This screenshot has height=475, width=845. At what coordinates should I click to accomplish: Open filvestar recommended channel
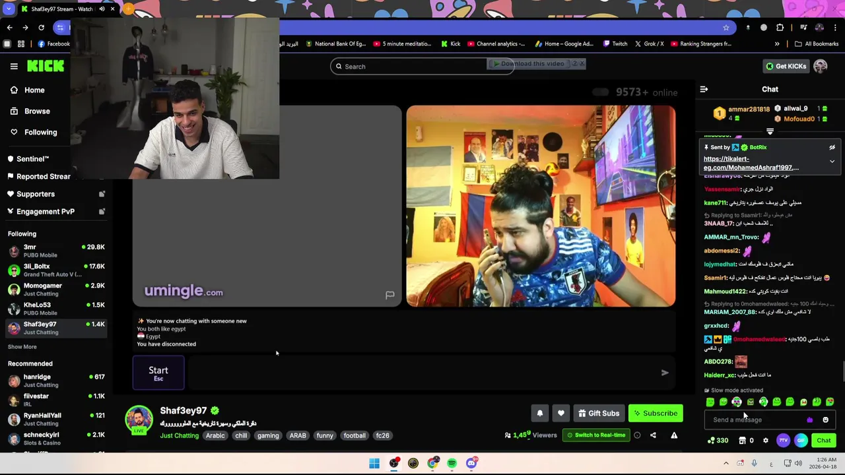click(x=56, y=400)
